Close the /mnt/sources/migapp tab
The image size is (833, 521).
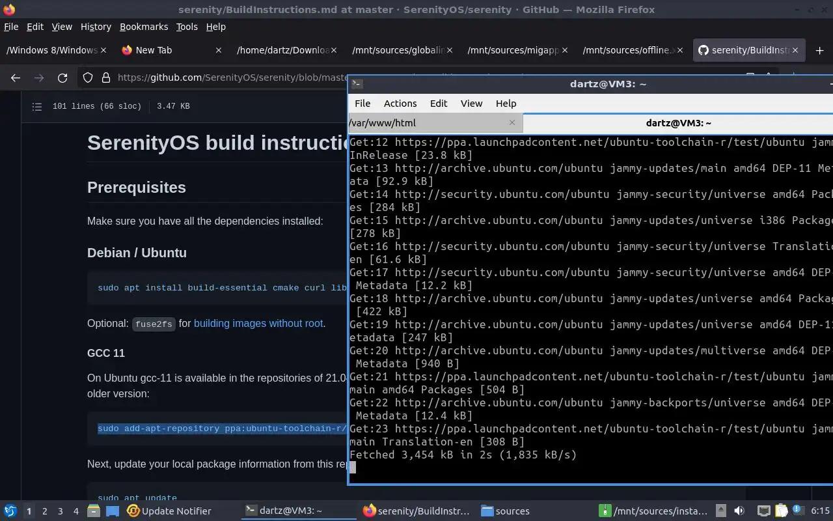(x=564, y=50)
